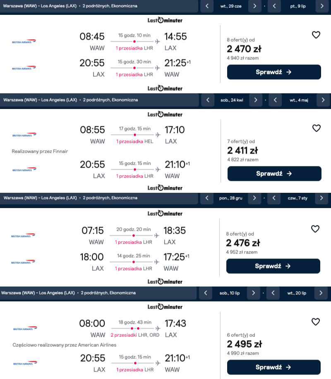The height and width of the screenshot is (379, 331).
Task: Favorite the 2 476 zł flight offer
Action: coord(315,229)
